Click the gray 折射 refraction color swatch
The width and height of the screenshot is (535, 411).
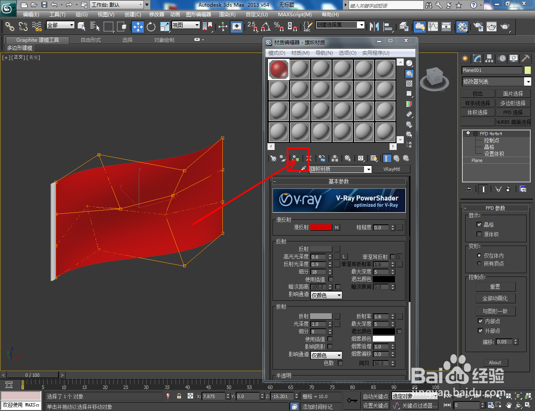coord(321,316)
